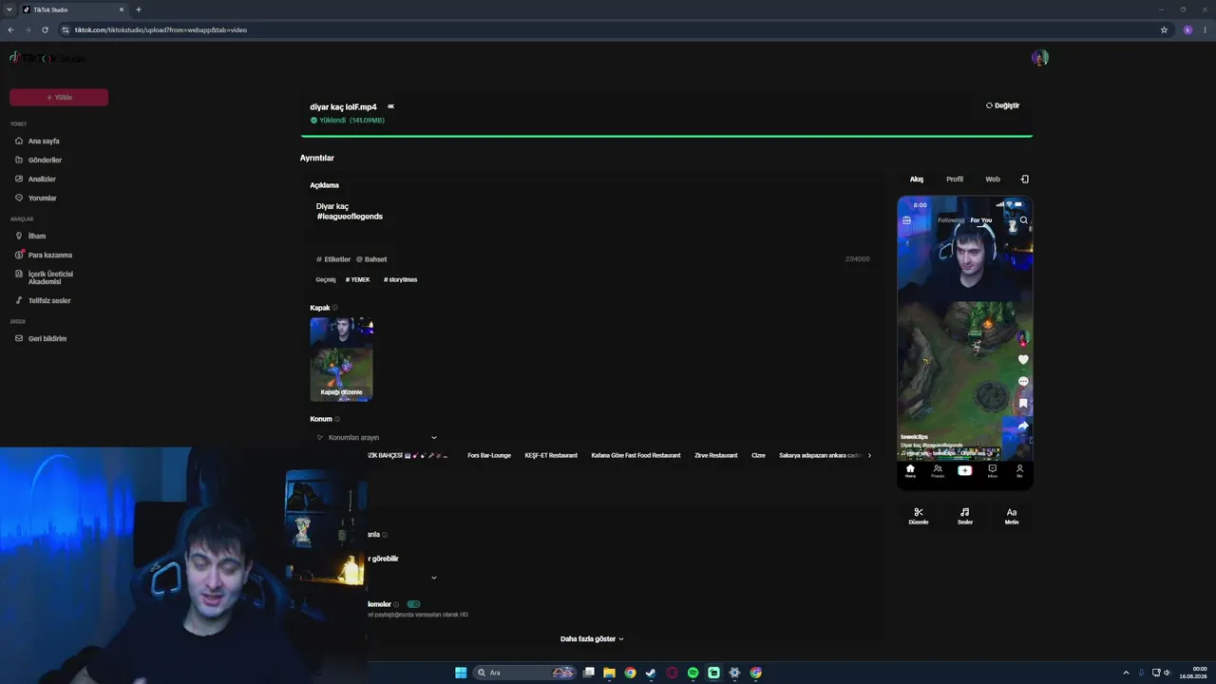Click search icon in phone preview

1023,220
